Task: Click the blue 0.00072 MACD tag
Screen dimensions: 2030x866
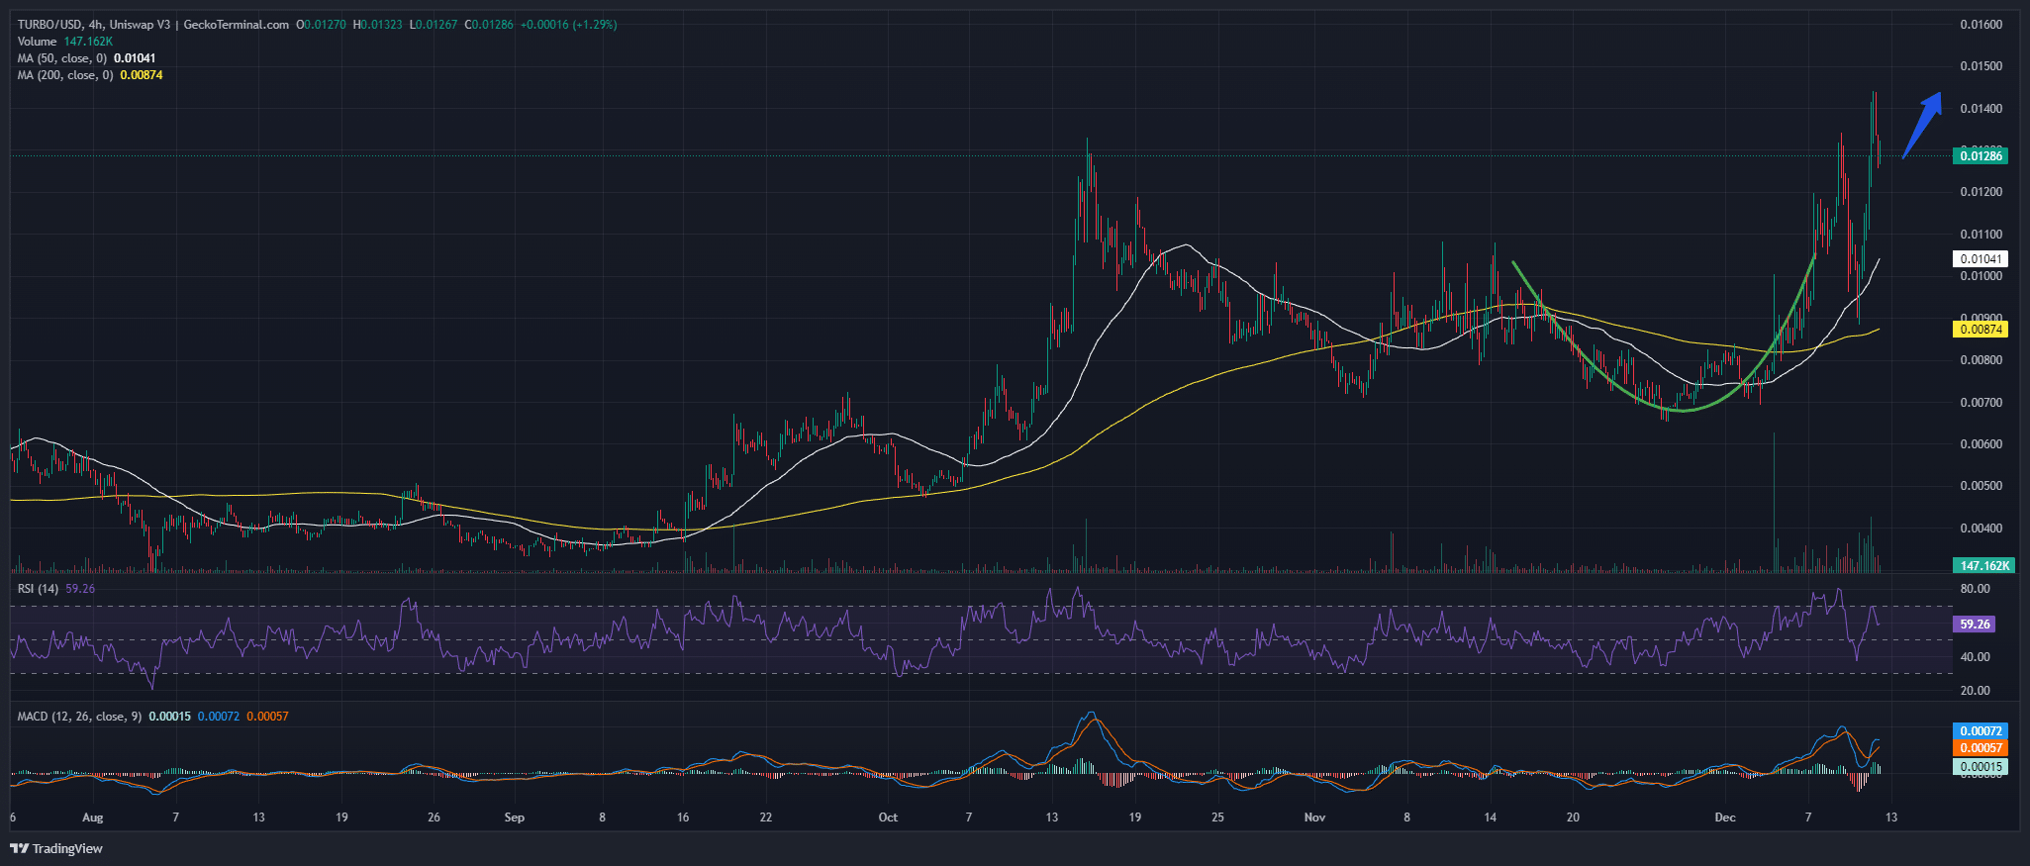Action: 1981,731
